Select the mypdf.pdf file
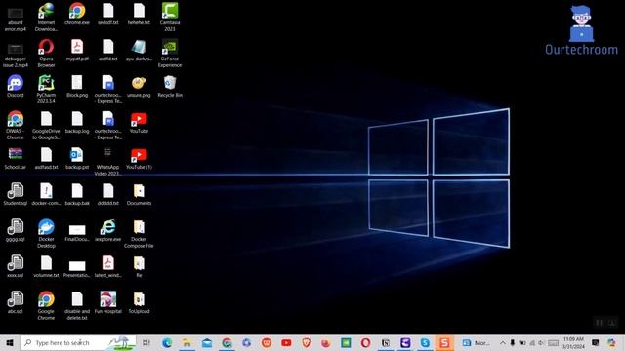 pos(77,50)
